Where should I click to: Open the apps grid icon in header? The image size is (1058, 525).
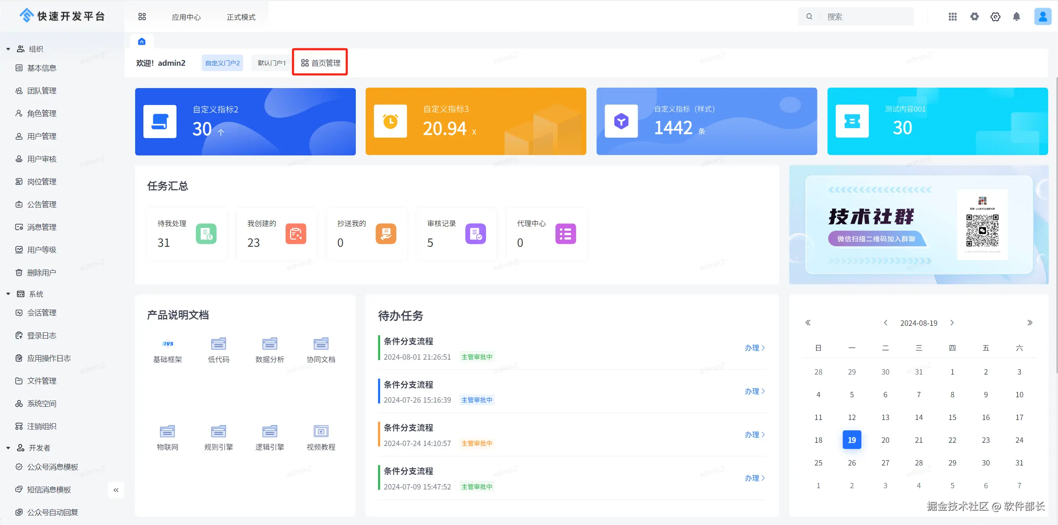[952, 17]
